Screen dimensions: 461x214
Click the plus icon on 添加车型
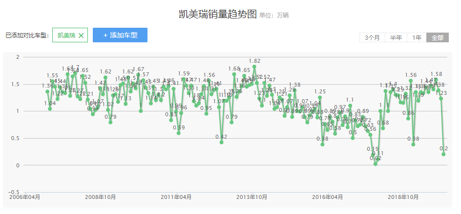coord(105,36)
